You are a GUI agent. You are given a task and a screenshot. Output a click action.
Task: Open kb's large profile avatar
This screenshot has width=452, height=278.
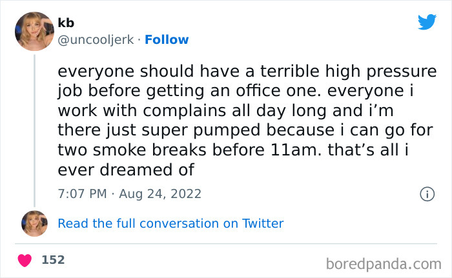tap(34, 31)
